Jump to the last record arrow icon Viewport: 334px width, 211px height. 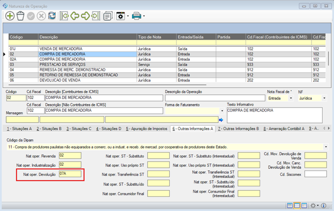coord(96,16)
